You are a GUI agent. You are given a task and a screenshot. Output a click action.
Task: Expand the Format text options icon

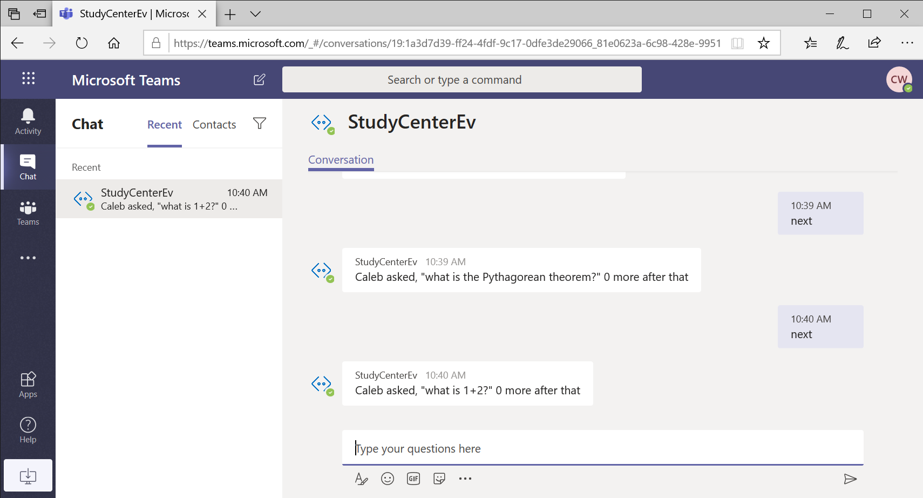pos(361,479)
